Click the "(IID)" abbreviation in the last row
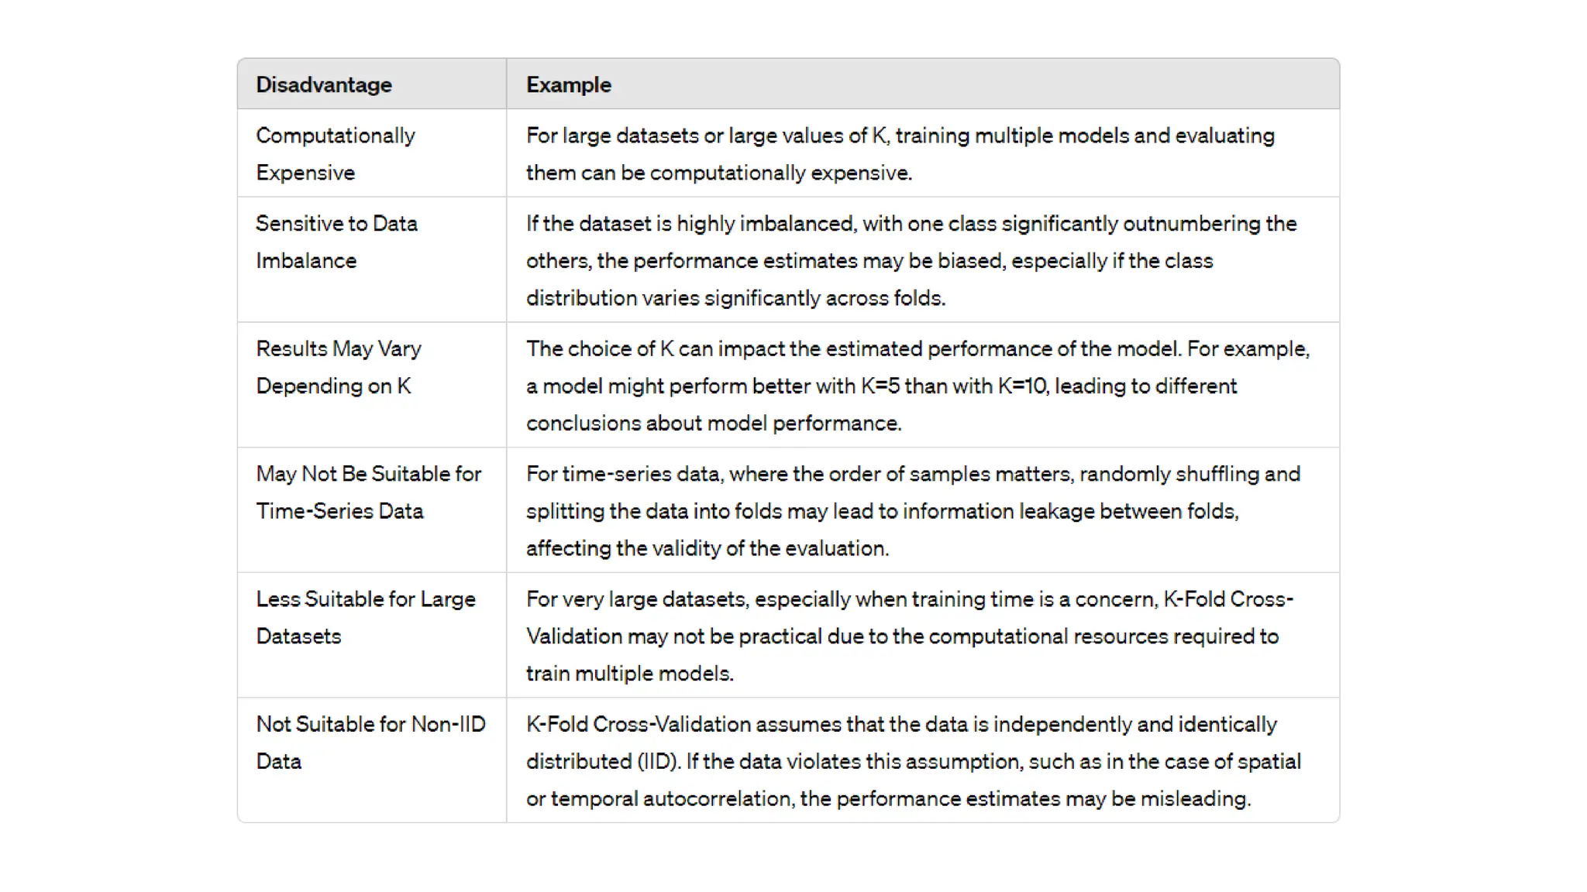The height and width of the screenshot is (892, 1587). point(659,761)
